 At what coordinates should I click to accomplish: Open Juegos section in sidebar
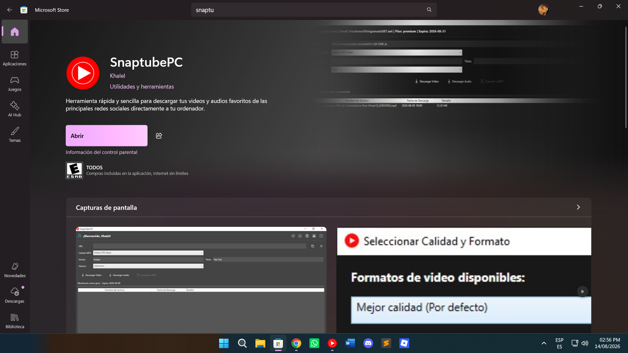point(15,84)
